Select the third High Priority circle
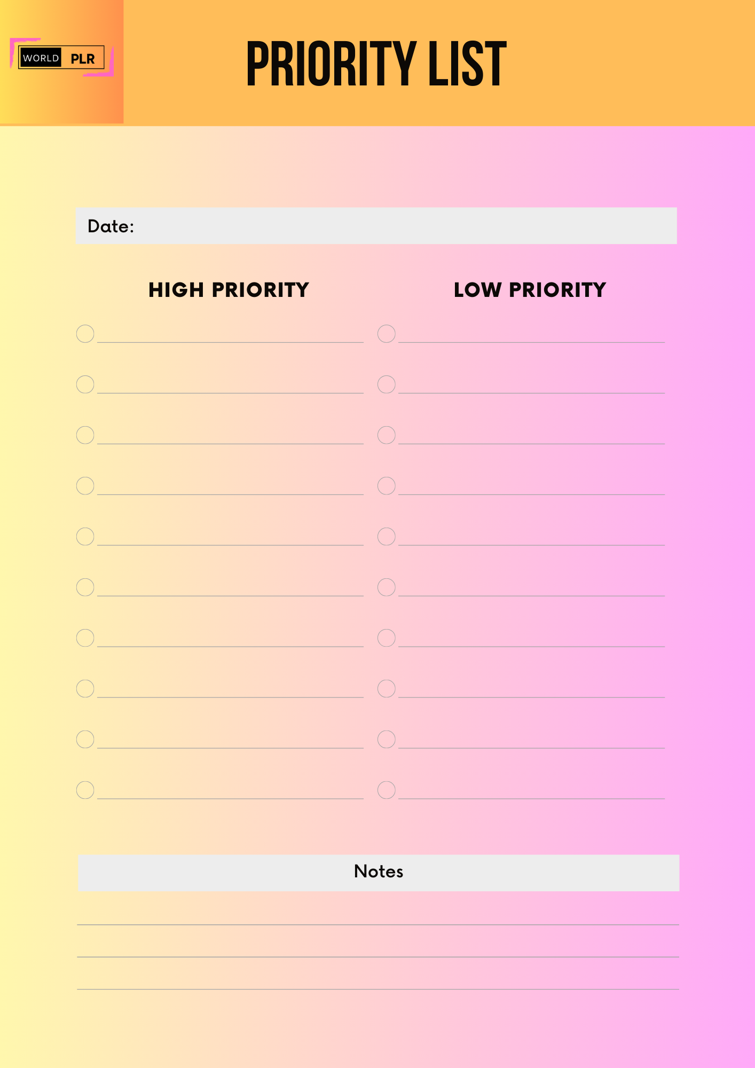This screenshot has height=1068, width=755. [x=85, y=435]
